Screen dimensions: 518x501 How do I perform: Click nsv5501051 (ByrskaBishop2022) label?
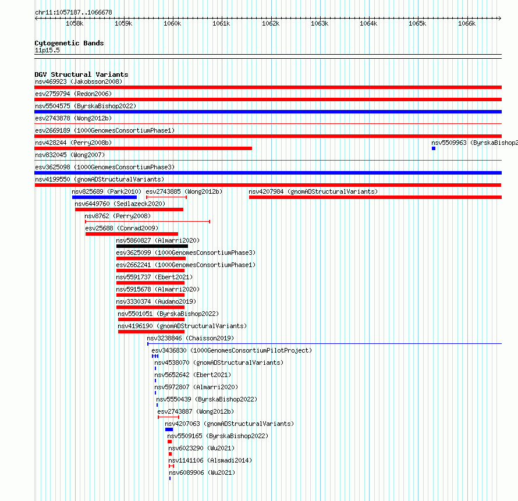pos(168,314)
